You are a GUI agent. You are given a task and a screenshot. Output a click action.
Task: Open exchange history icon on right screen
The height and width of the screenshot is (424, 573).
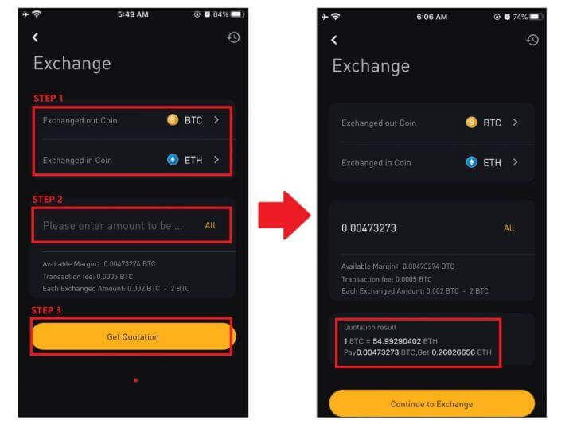(532, 40)
